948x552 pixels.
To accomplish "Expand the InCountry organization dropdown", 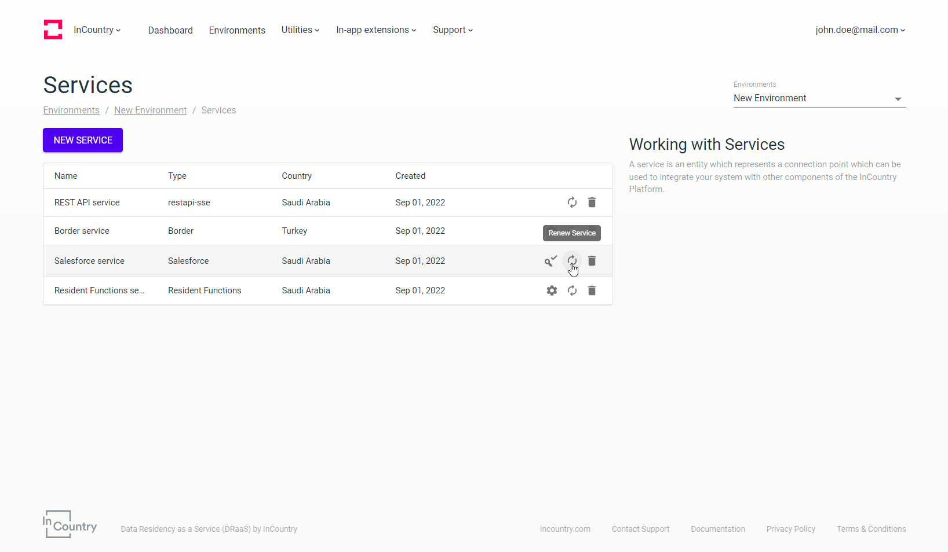I will [97, 30].
